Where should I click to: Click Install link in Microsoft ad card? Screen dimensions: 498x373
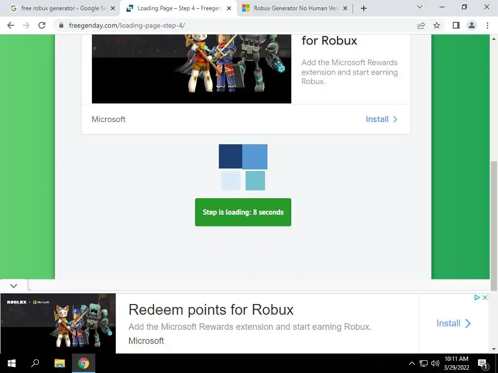click(381, 119)
